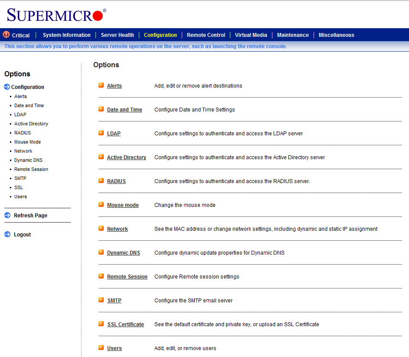The height and width of the screenshot is (357, 409).
Task: Select RADIUS in the sidebar list
Action: click(23, 133)
